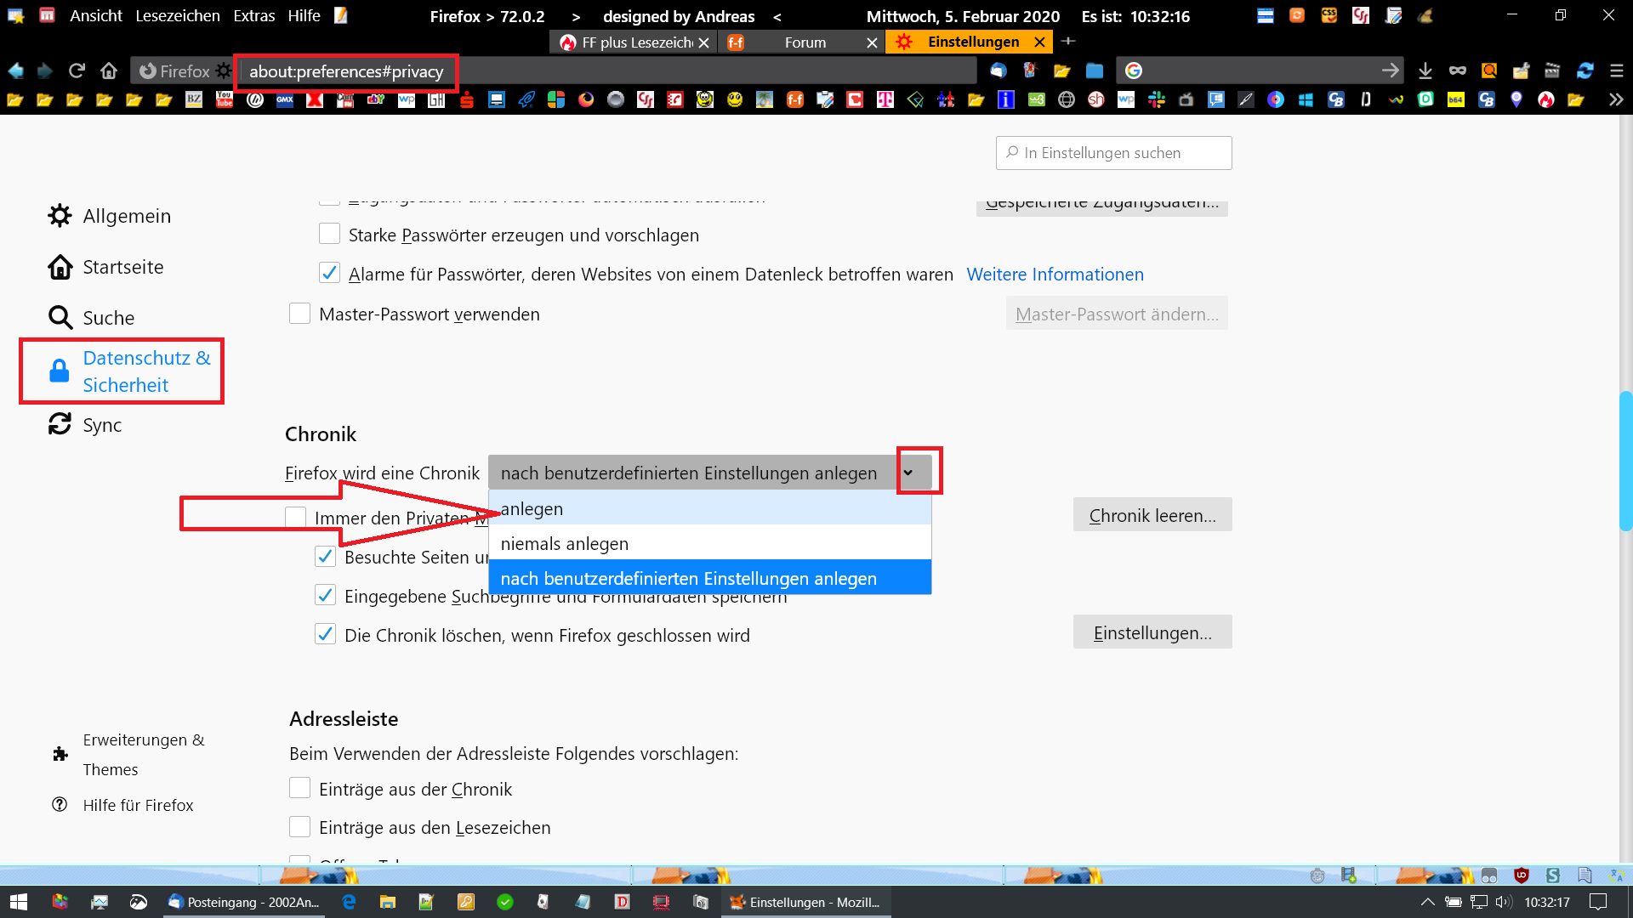This screenshot has height=918, width=1633.
Task: Open Windows Start menu
Action: tap(19, 902)
